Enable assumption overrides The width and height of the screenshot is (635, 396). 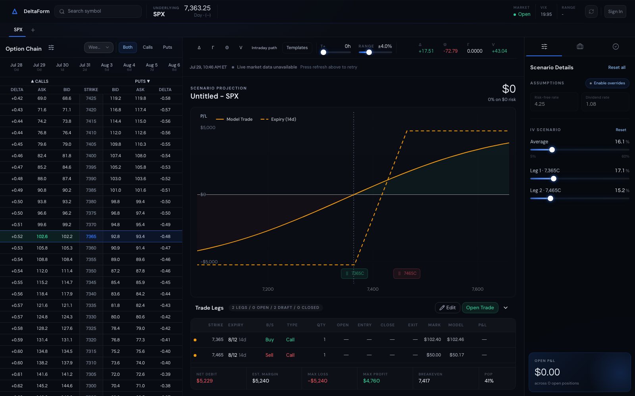tap(607, 83)
